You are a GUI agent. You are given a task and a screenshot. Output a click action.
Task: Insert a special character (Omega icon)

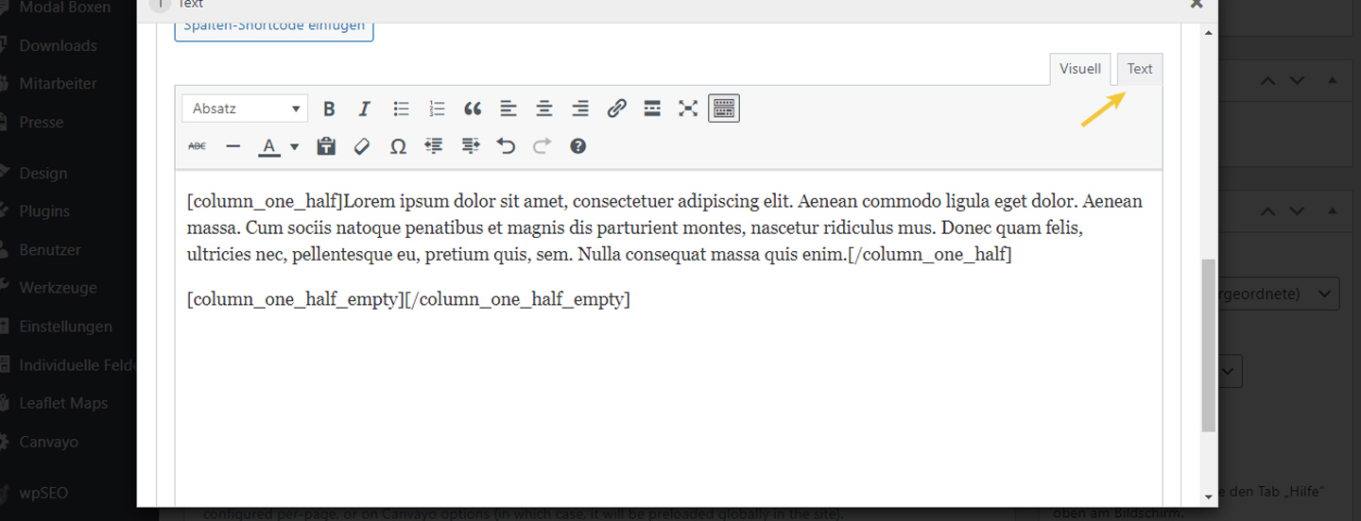[398, 146]
